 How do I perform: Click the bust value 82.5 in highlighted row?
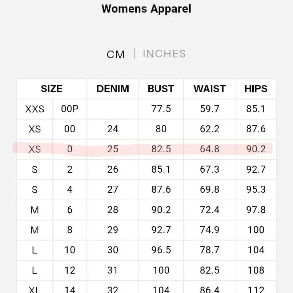coord(161,149)
